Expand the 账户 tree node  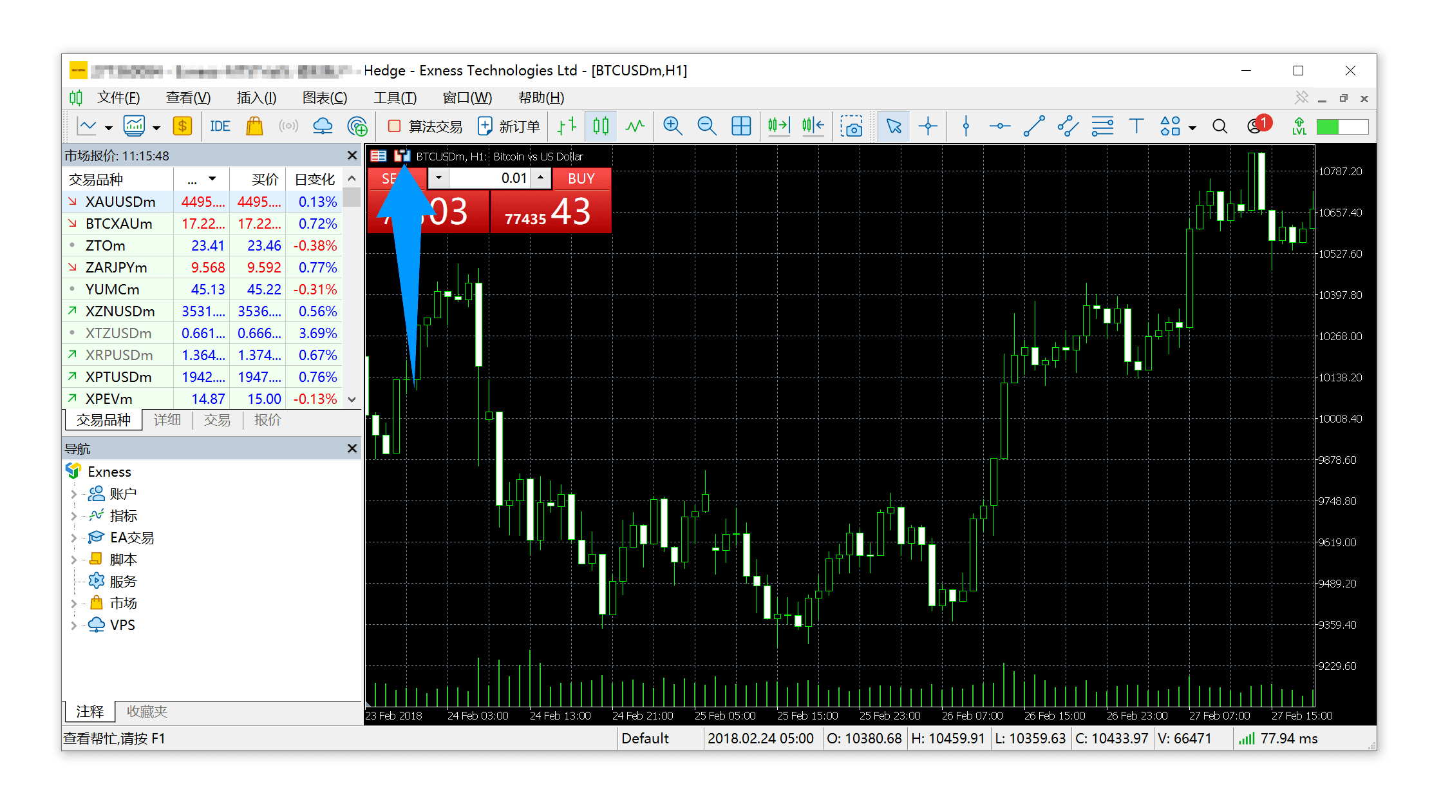coord(73,494)
